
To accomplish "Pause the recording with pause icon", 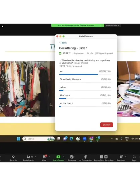I will (x=102, y=157).
